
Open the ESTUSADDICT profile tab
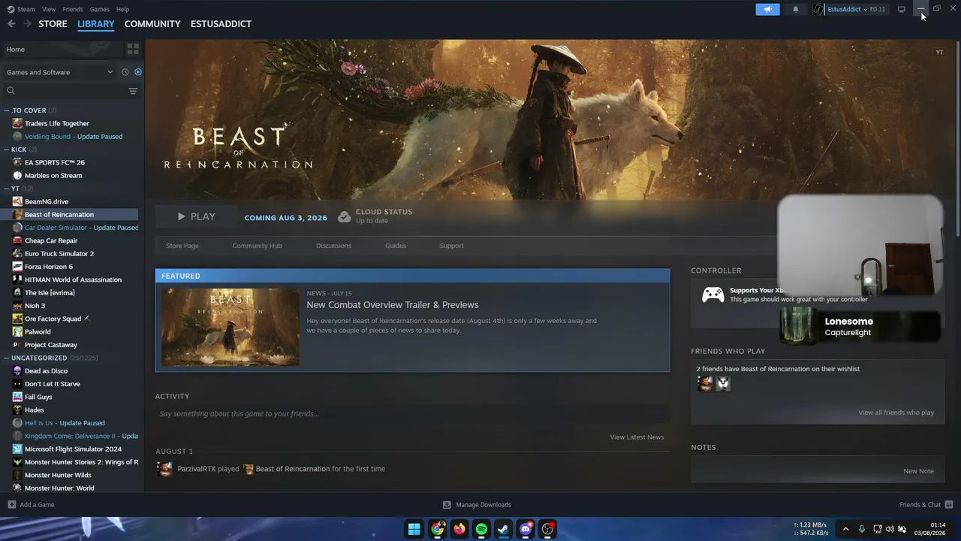(221, 24)
